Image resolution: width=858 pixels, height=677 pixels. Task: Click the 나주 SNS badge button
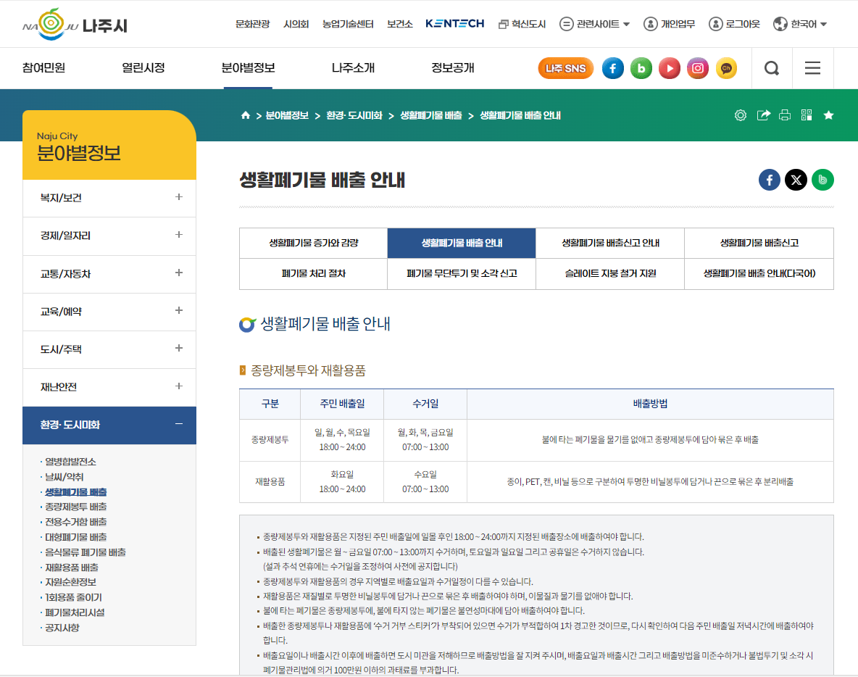565,68
